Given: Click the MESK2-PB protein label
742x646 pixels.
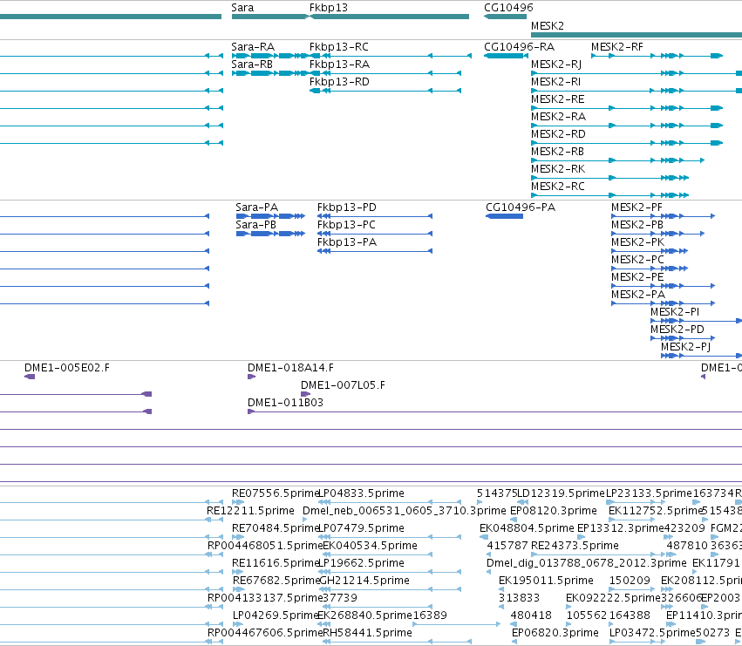Looking at the screenshot, I should (637, 225).
